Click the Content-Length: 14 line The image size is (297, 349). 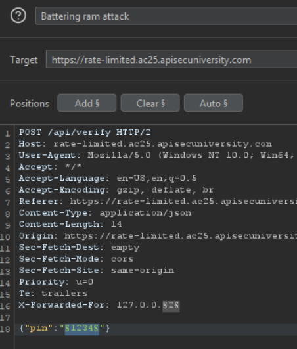(70, 224)
